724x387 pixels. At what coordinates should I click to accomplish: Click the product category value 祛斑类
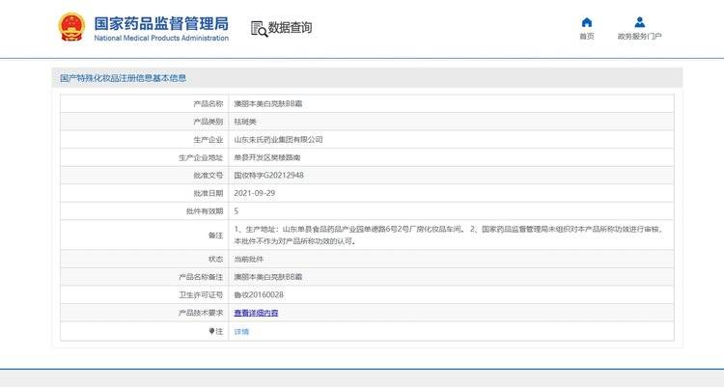245,122
